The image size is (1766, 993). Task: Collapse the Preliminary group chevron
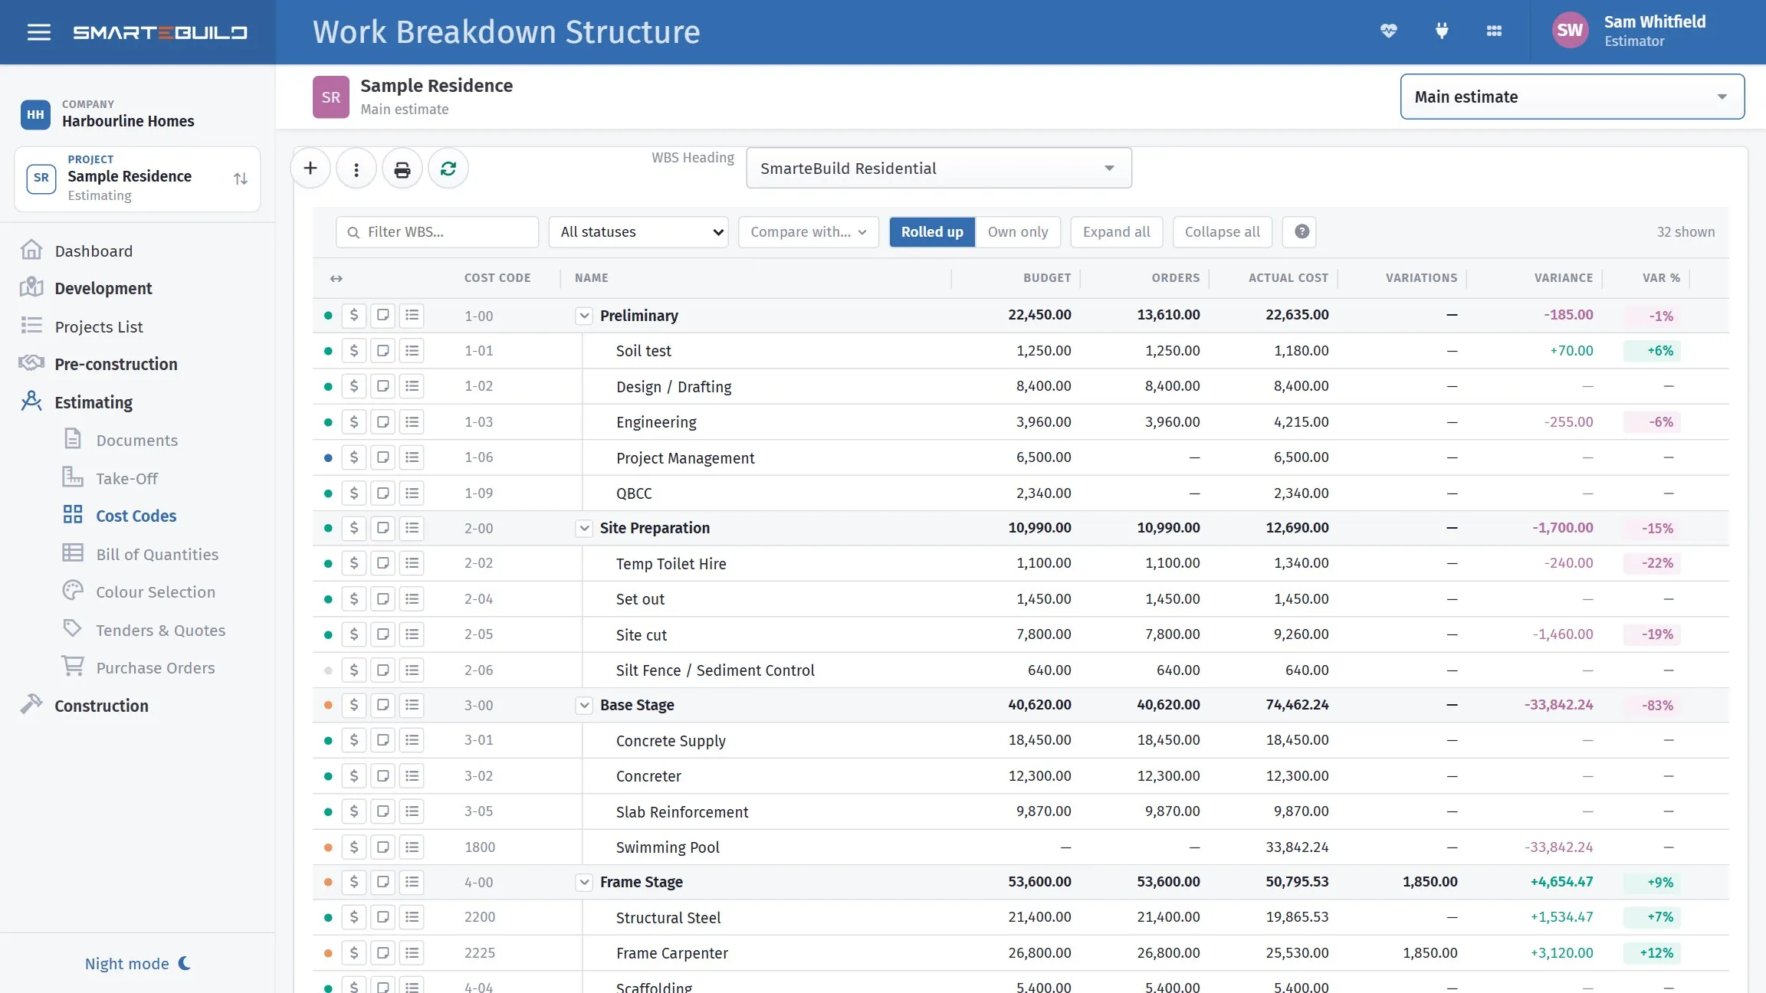pyautogui.click(x=584, y=316)
